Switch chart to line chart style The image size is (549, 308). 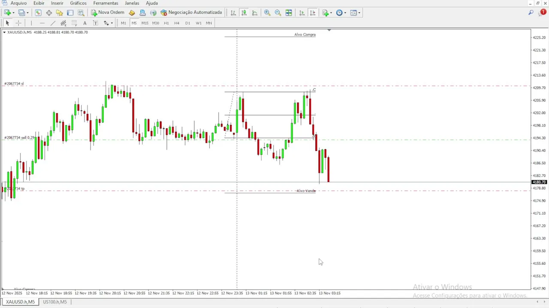pos(255,13)
